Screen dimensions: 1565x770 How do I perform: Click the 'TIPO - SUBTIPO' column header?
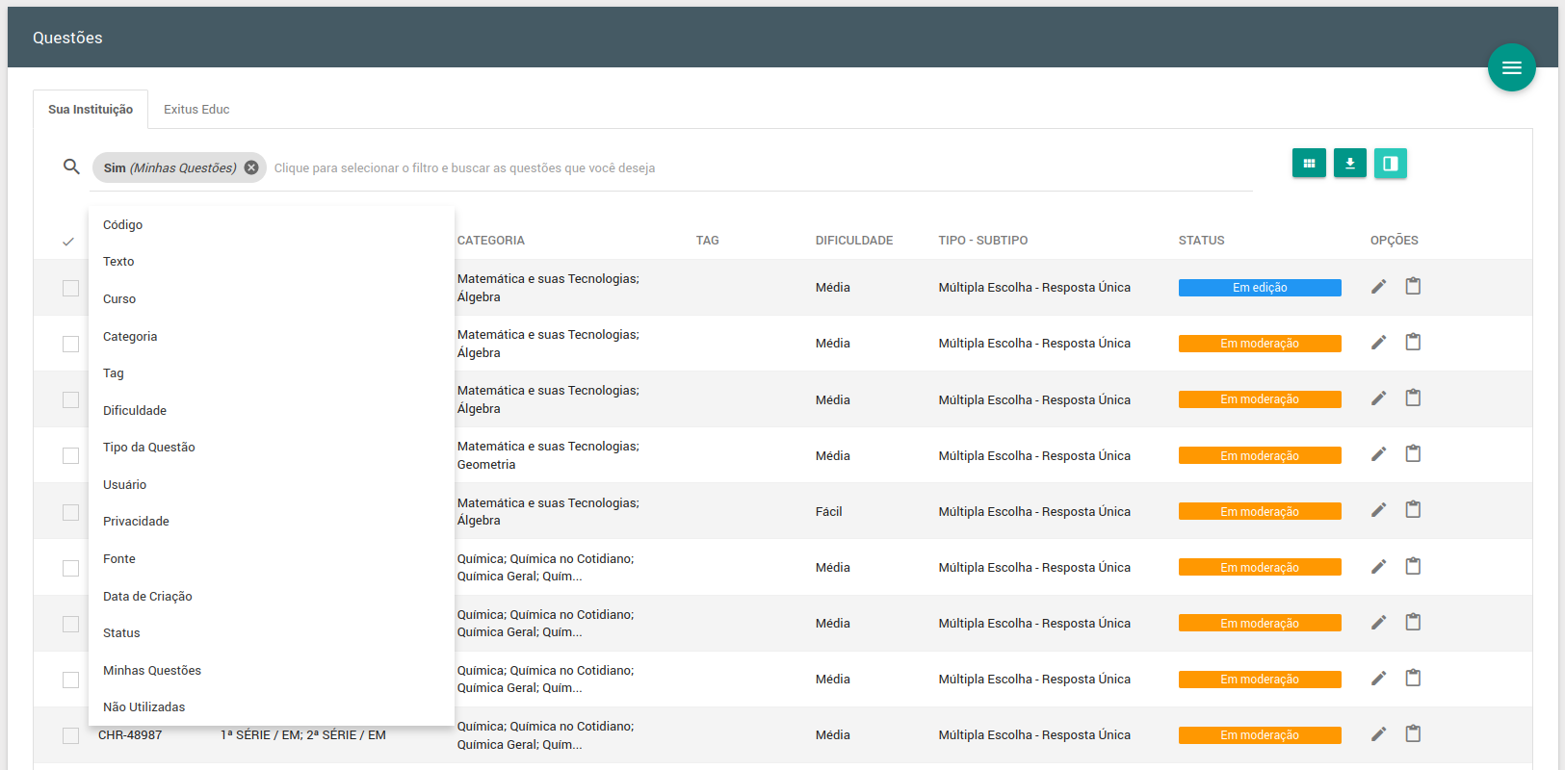983,241
